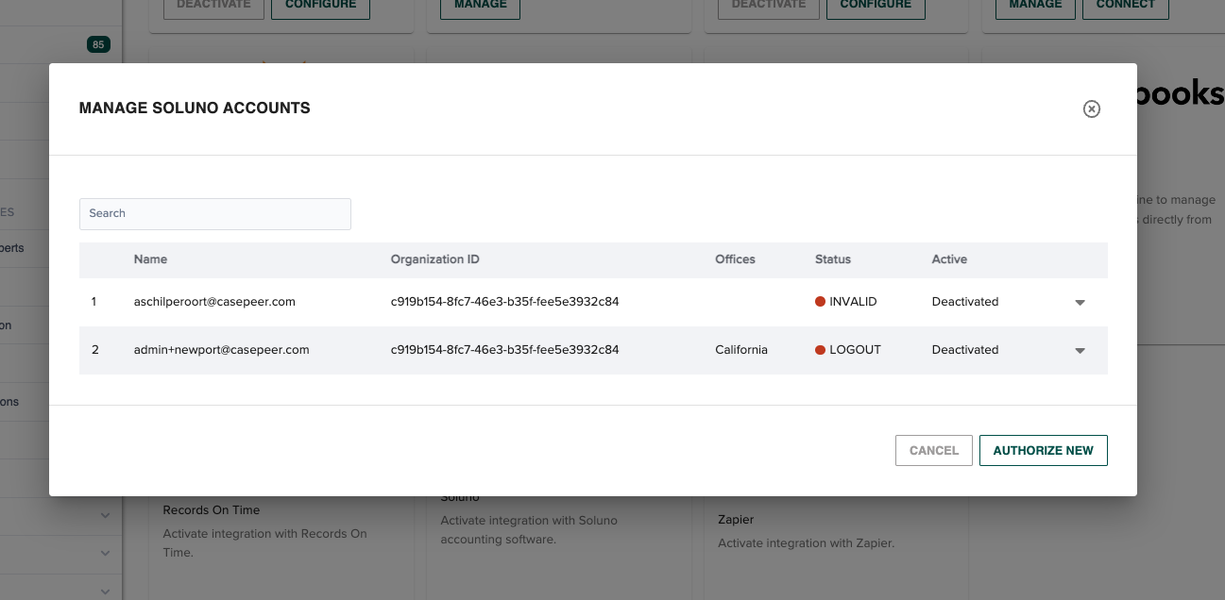Click the Organization ID column header
Image resolution: width=1225 pixels, height=600 pixels.
(x=435, y=259)
